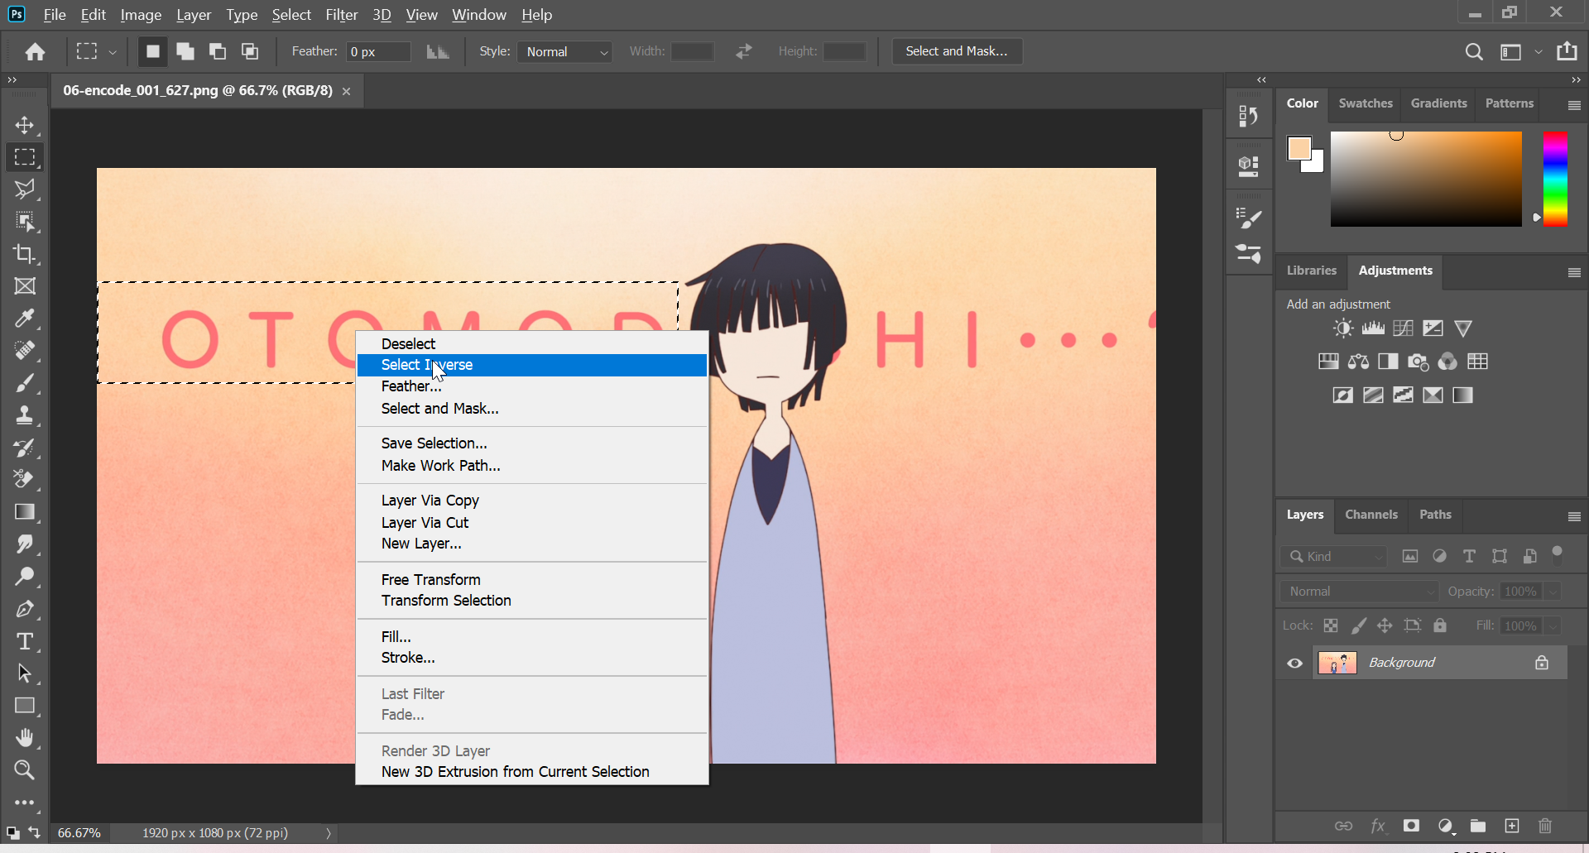Add layer mask icon in Layers panel
The width and height of the screenshot is (1589, 853).
pos(1412,826)
